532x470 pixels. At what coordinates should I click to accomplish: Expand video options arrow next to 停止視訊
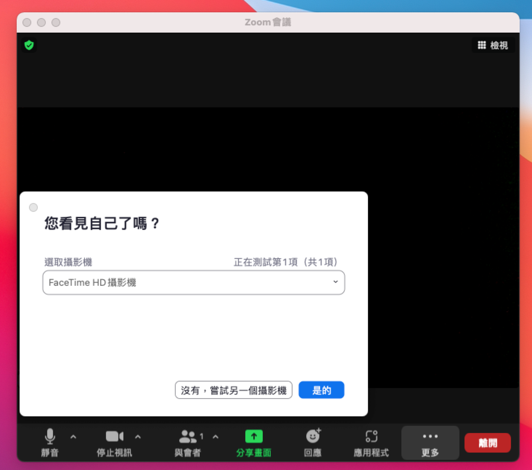click(x=138, y=437)
